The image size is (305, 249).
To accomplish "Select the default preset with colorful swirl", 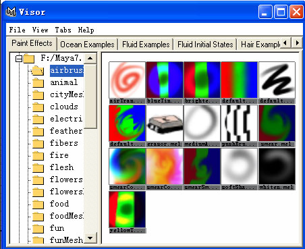I will pyautogui.click(x=127, y=123).
